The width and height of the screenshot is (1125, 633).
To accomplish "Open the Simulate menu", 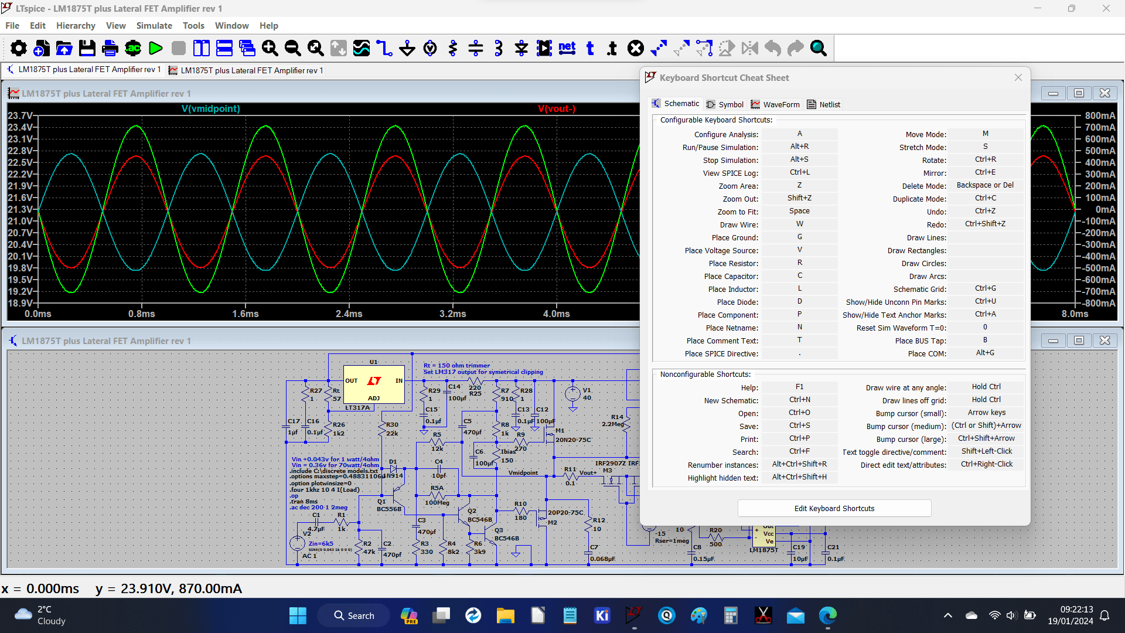I will [x=154, y=26].
